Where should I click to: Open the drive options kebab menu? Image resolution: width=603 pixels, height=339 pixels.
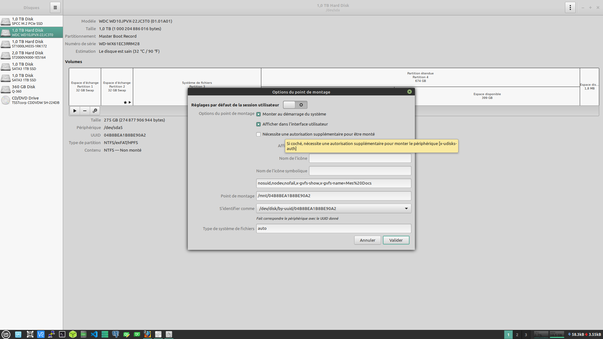coord(570,8)
